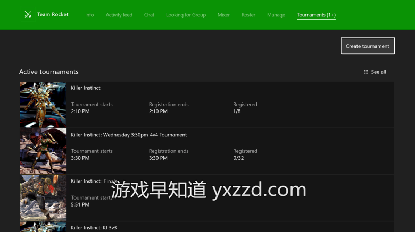The image size is (415, 232).
Task: Switch to the Activity feed tab
Action: (119, 15)
